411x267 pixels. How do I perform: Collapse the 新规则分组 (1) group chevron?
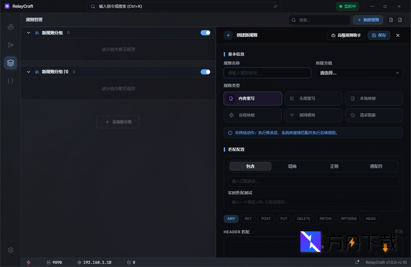pos(28,72)
